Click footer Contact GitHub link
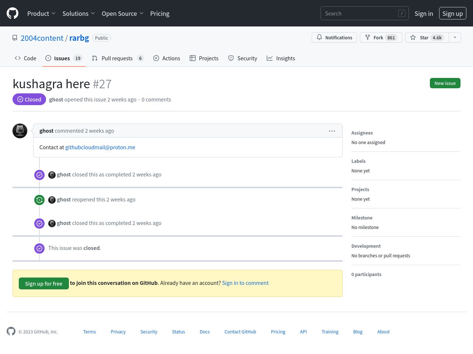The height and width of the screenshot is (354, 473). 240,332
